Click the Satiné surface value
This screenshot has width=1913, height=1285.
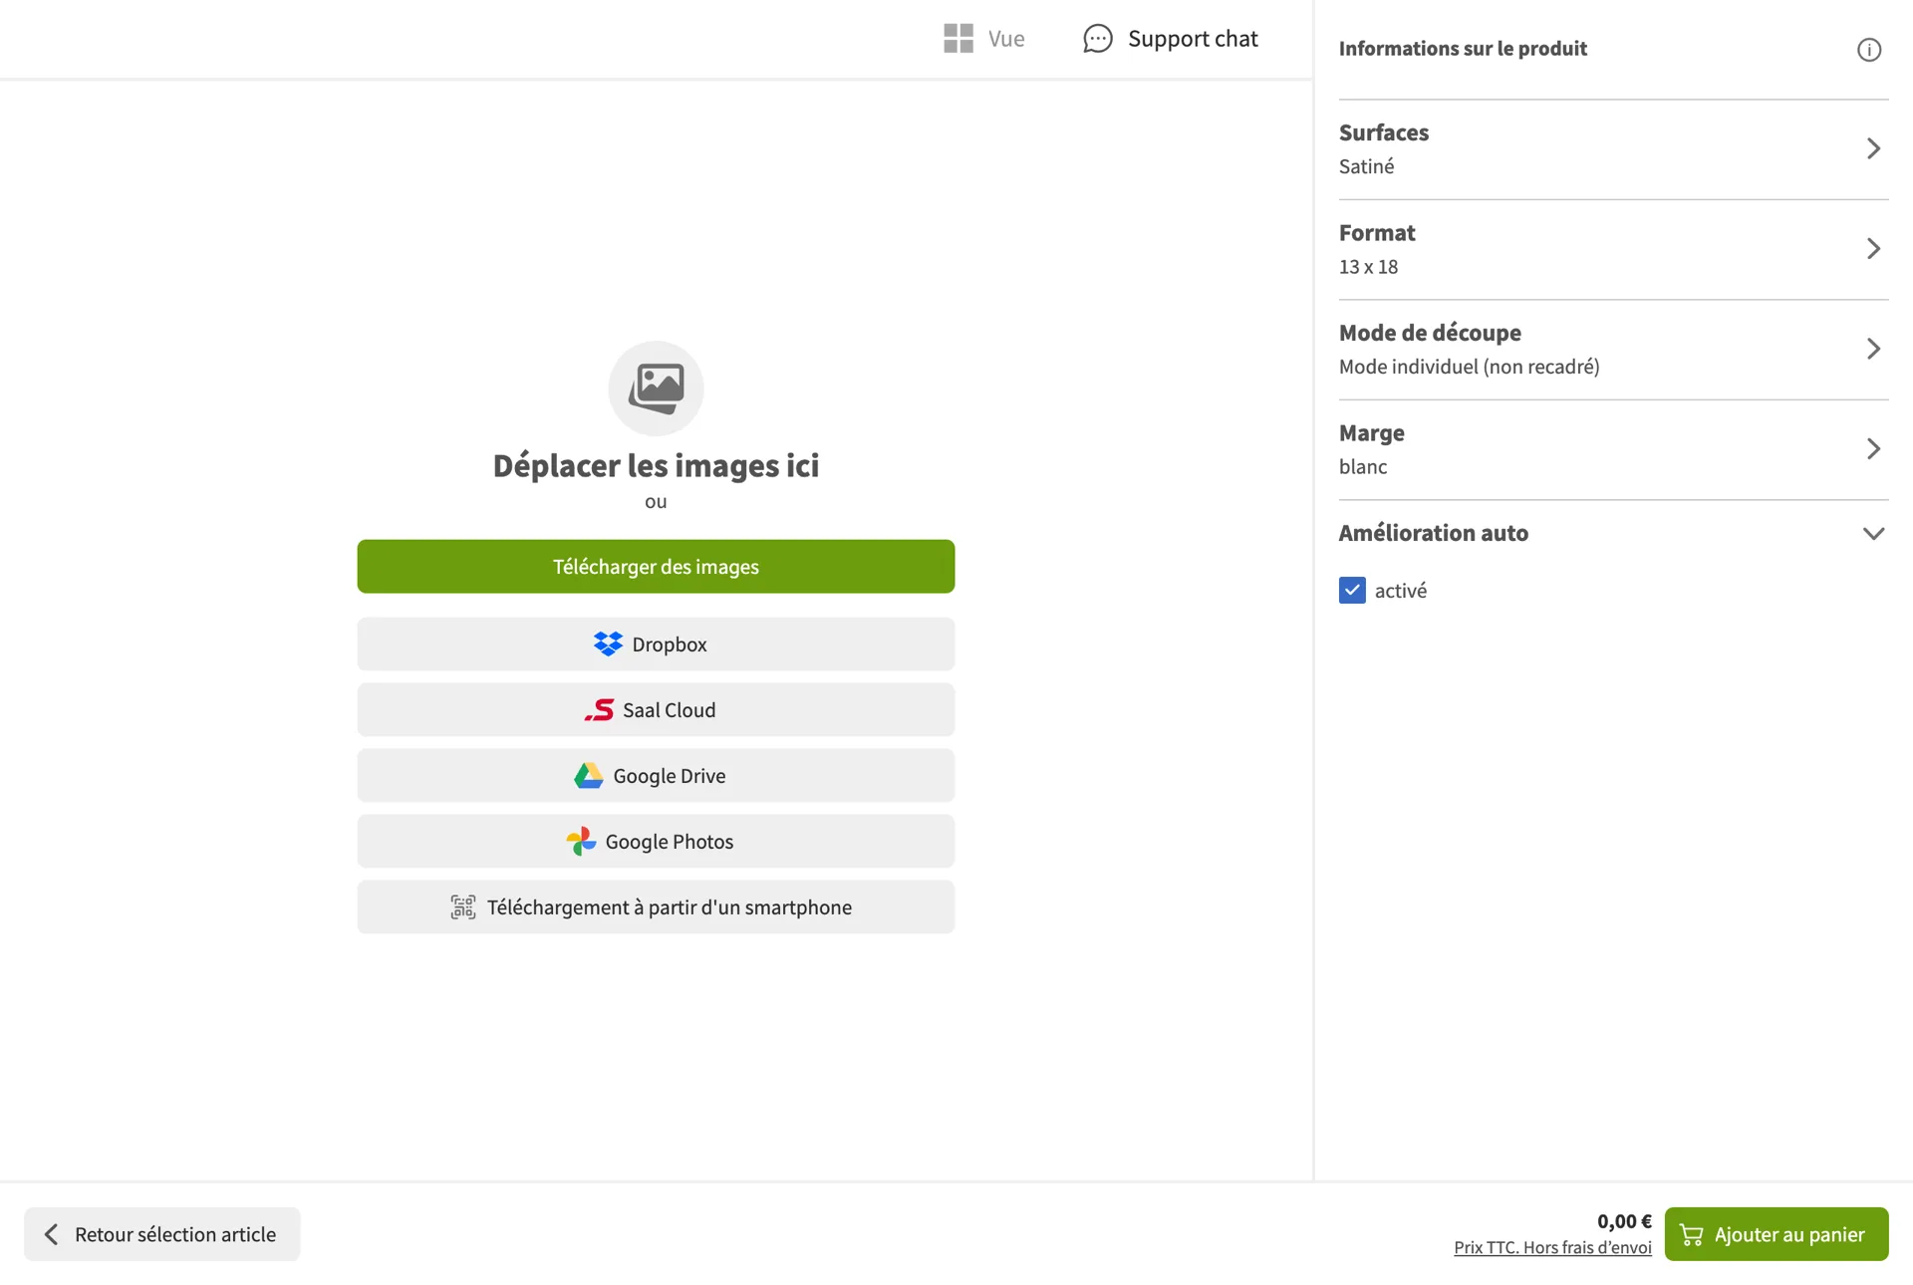pos(1366,166)
